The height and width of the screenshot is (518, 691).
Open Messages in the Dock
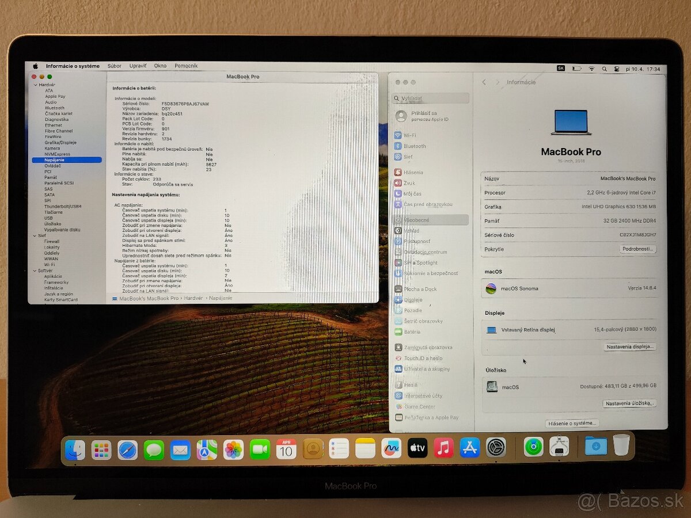154,450
